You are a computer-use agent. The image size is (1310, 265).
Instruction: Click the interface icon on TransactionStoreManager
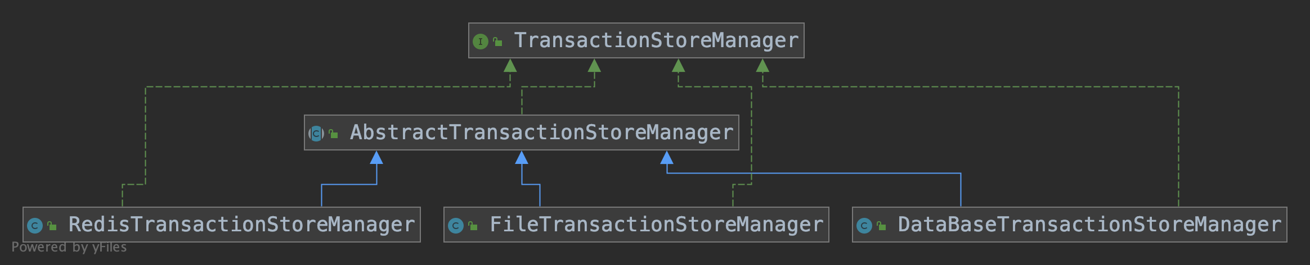(481, 42)
